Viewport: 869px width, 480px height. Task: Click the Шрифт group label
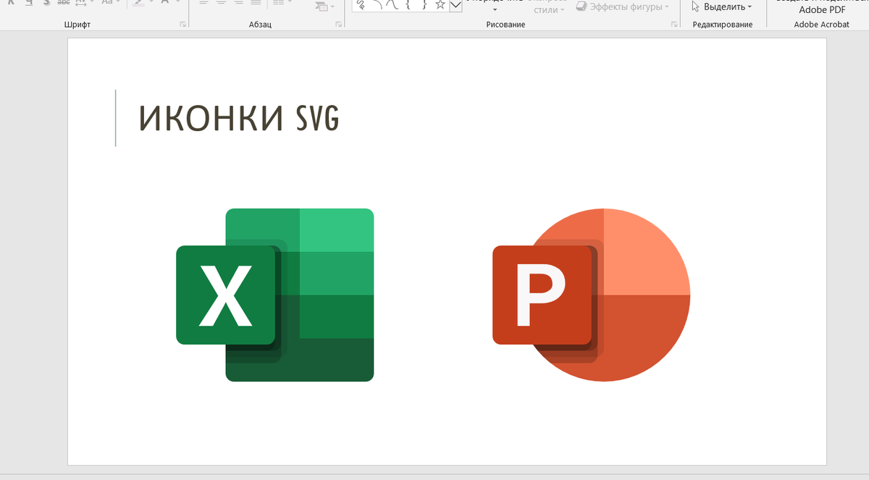pos(77,25)
